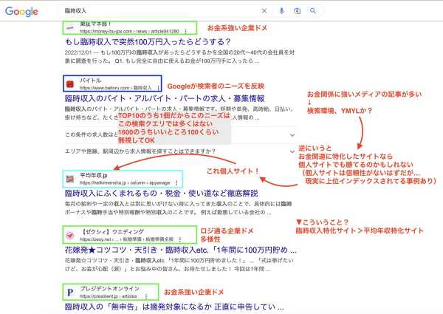Viewport: 443px width, 314px height.
Task: Click the heikinnenshu.jp URL breadcrumb
Action: click(x=125, y=183)
